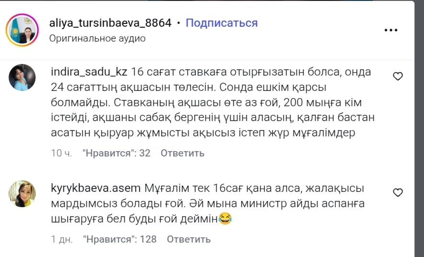Click kyrykbaeva.asem's avatar photo
The width and height of the screenshot is (424, 257).
pyautogui.click(x=22, y=193)
